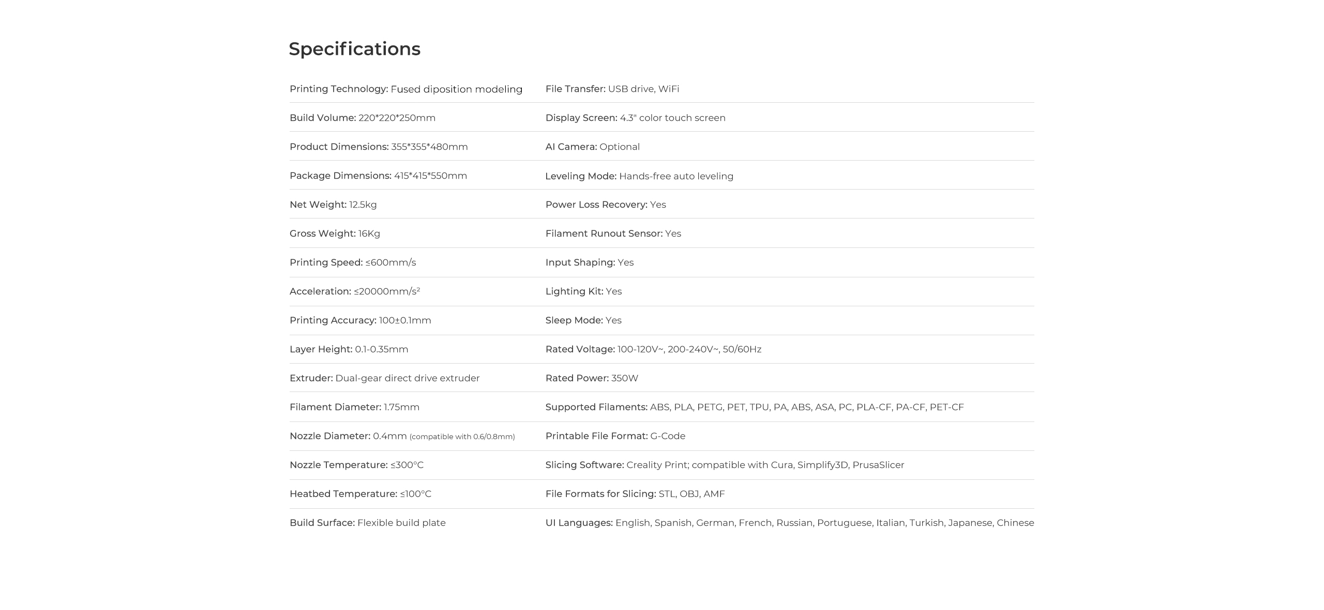Click the File Transfer USB drive, WiFi row
The height and width of the screenshot is (610, 1324).
click(612, 89)
